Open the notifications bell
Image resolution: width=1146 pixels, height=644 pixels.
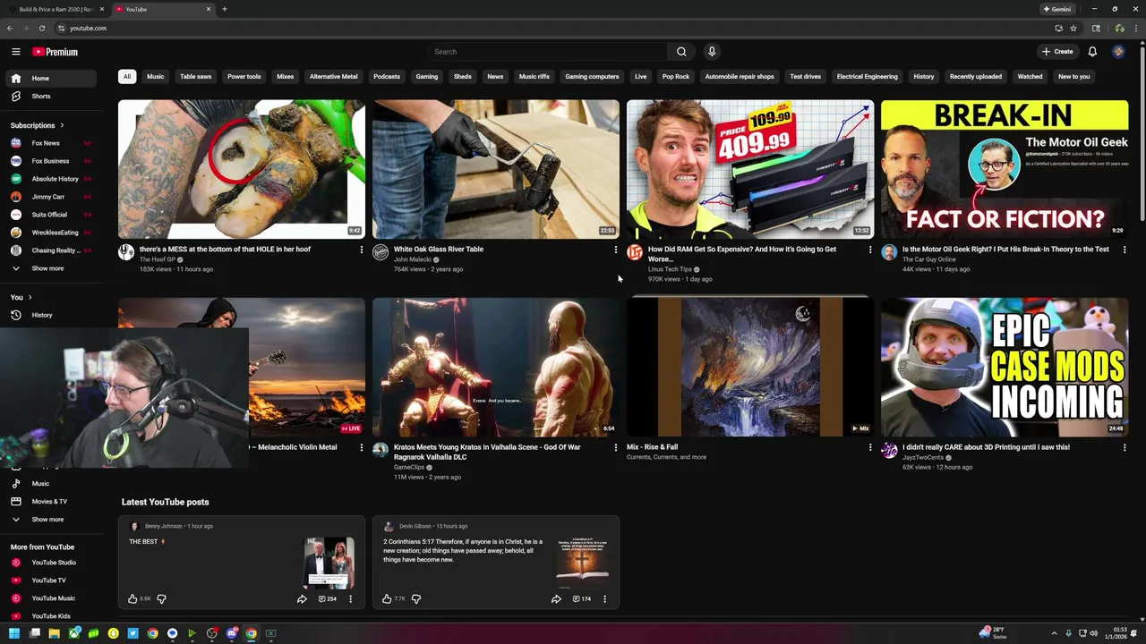[1092, 52]
